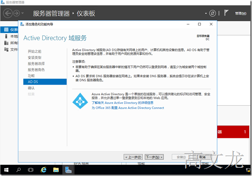Maximize the 添加角色和功能向导 window

200,24
